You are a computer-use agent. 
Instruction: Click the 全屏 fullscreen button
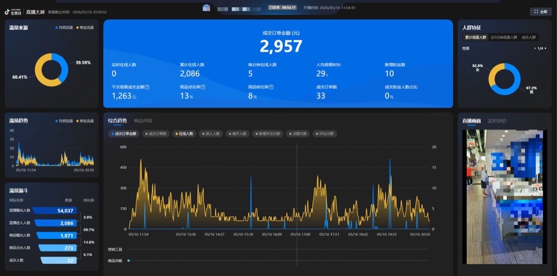coord(540,12)
